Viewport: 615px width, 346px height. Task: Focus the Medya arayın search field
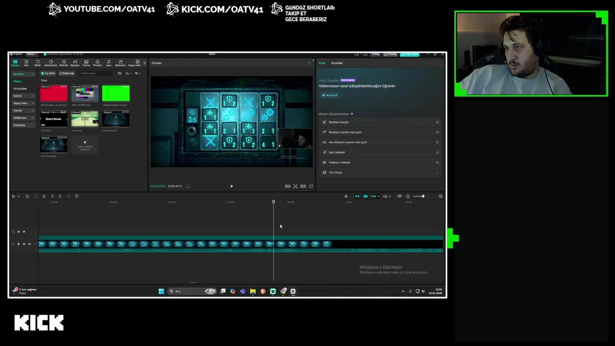click(x=95, y=73)
